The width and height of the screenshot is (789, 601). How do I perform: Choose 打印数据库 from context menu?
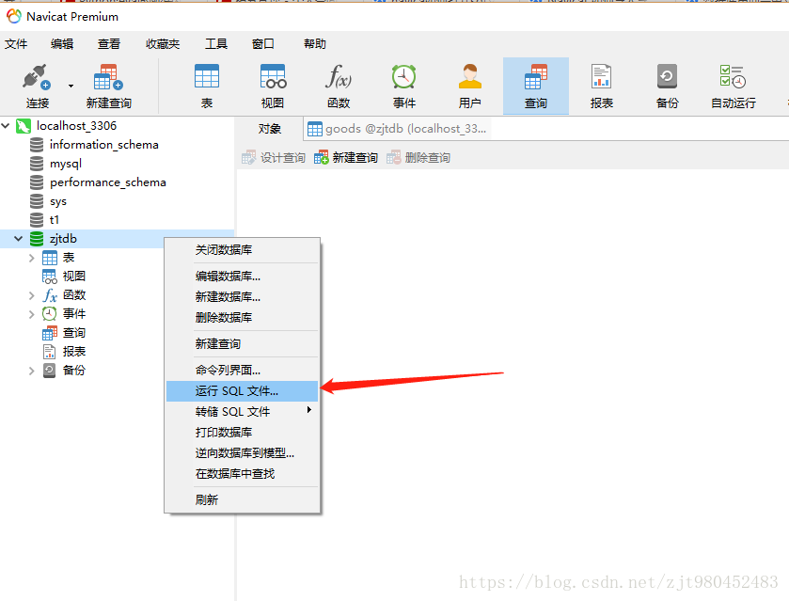coord(242,433)
